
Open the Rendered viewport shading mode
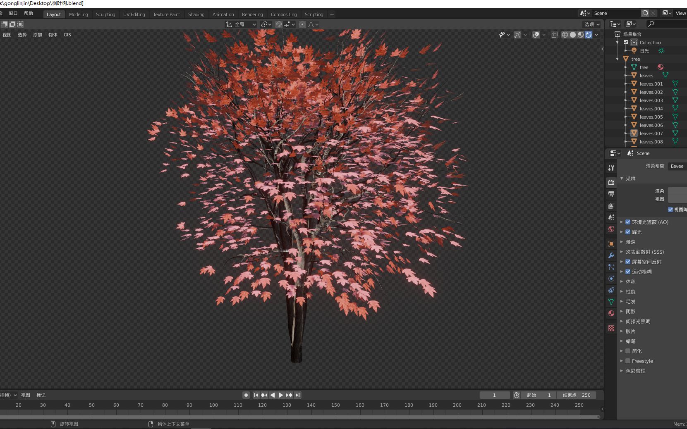point(589,35)
